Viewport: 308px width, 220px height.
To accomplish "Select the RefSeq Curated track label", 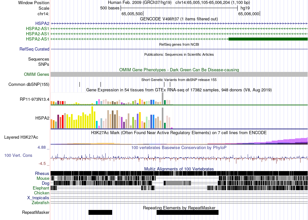I will (x=34, y=49).
